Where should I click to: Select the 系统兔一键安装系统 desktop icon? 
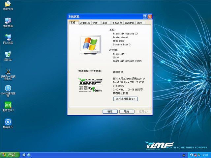coord(8,74)
